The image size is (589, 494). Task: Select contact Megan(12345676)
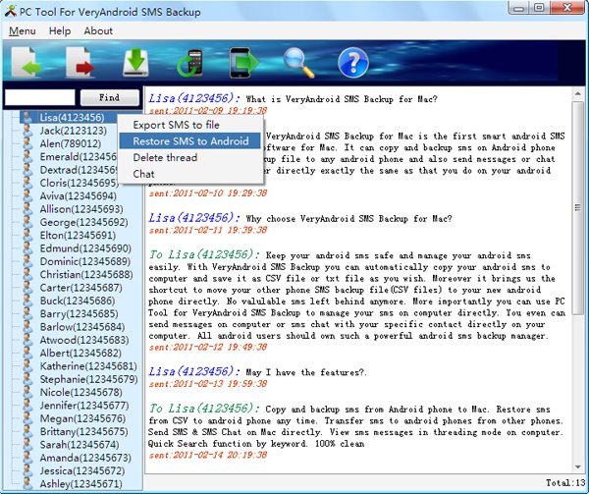click(82, 418)
